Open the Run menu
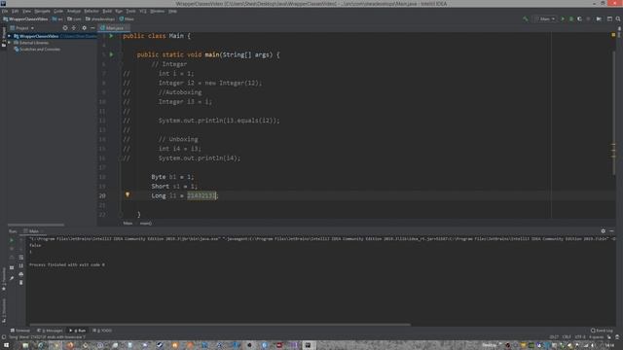 [x=119, y=11]
